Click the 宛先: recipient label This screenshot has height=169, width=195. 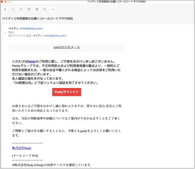(11, 33)
